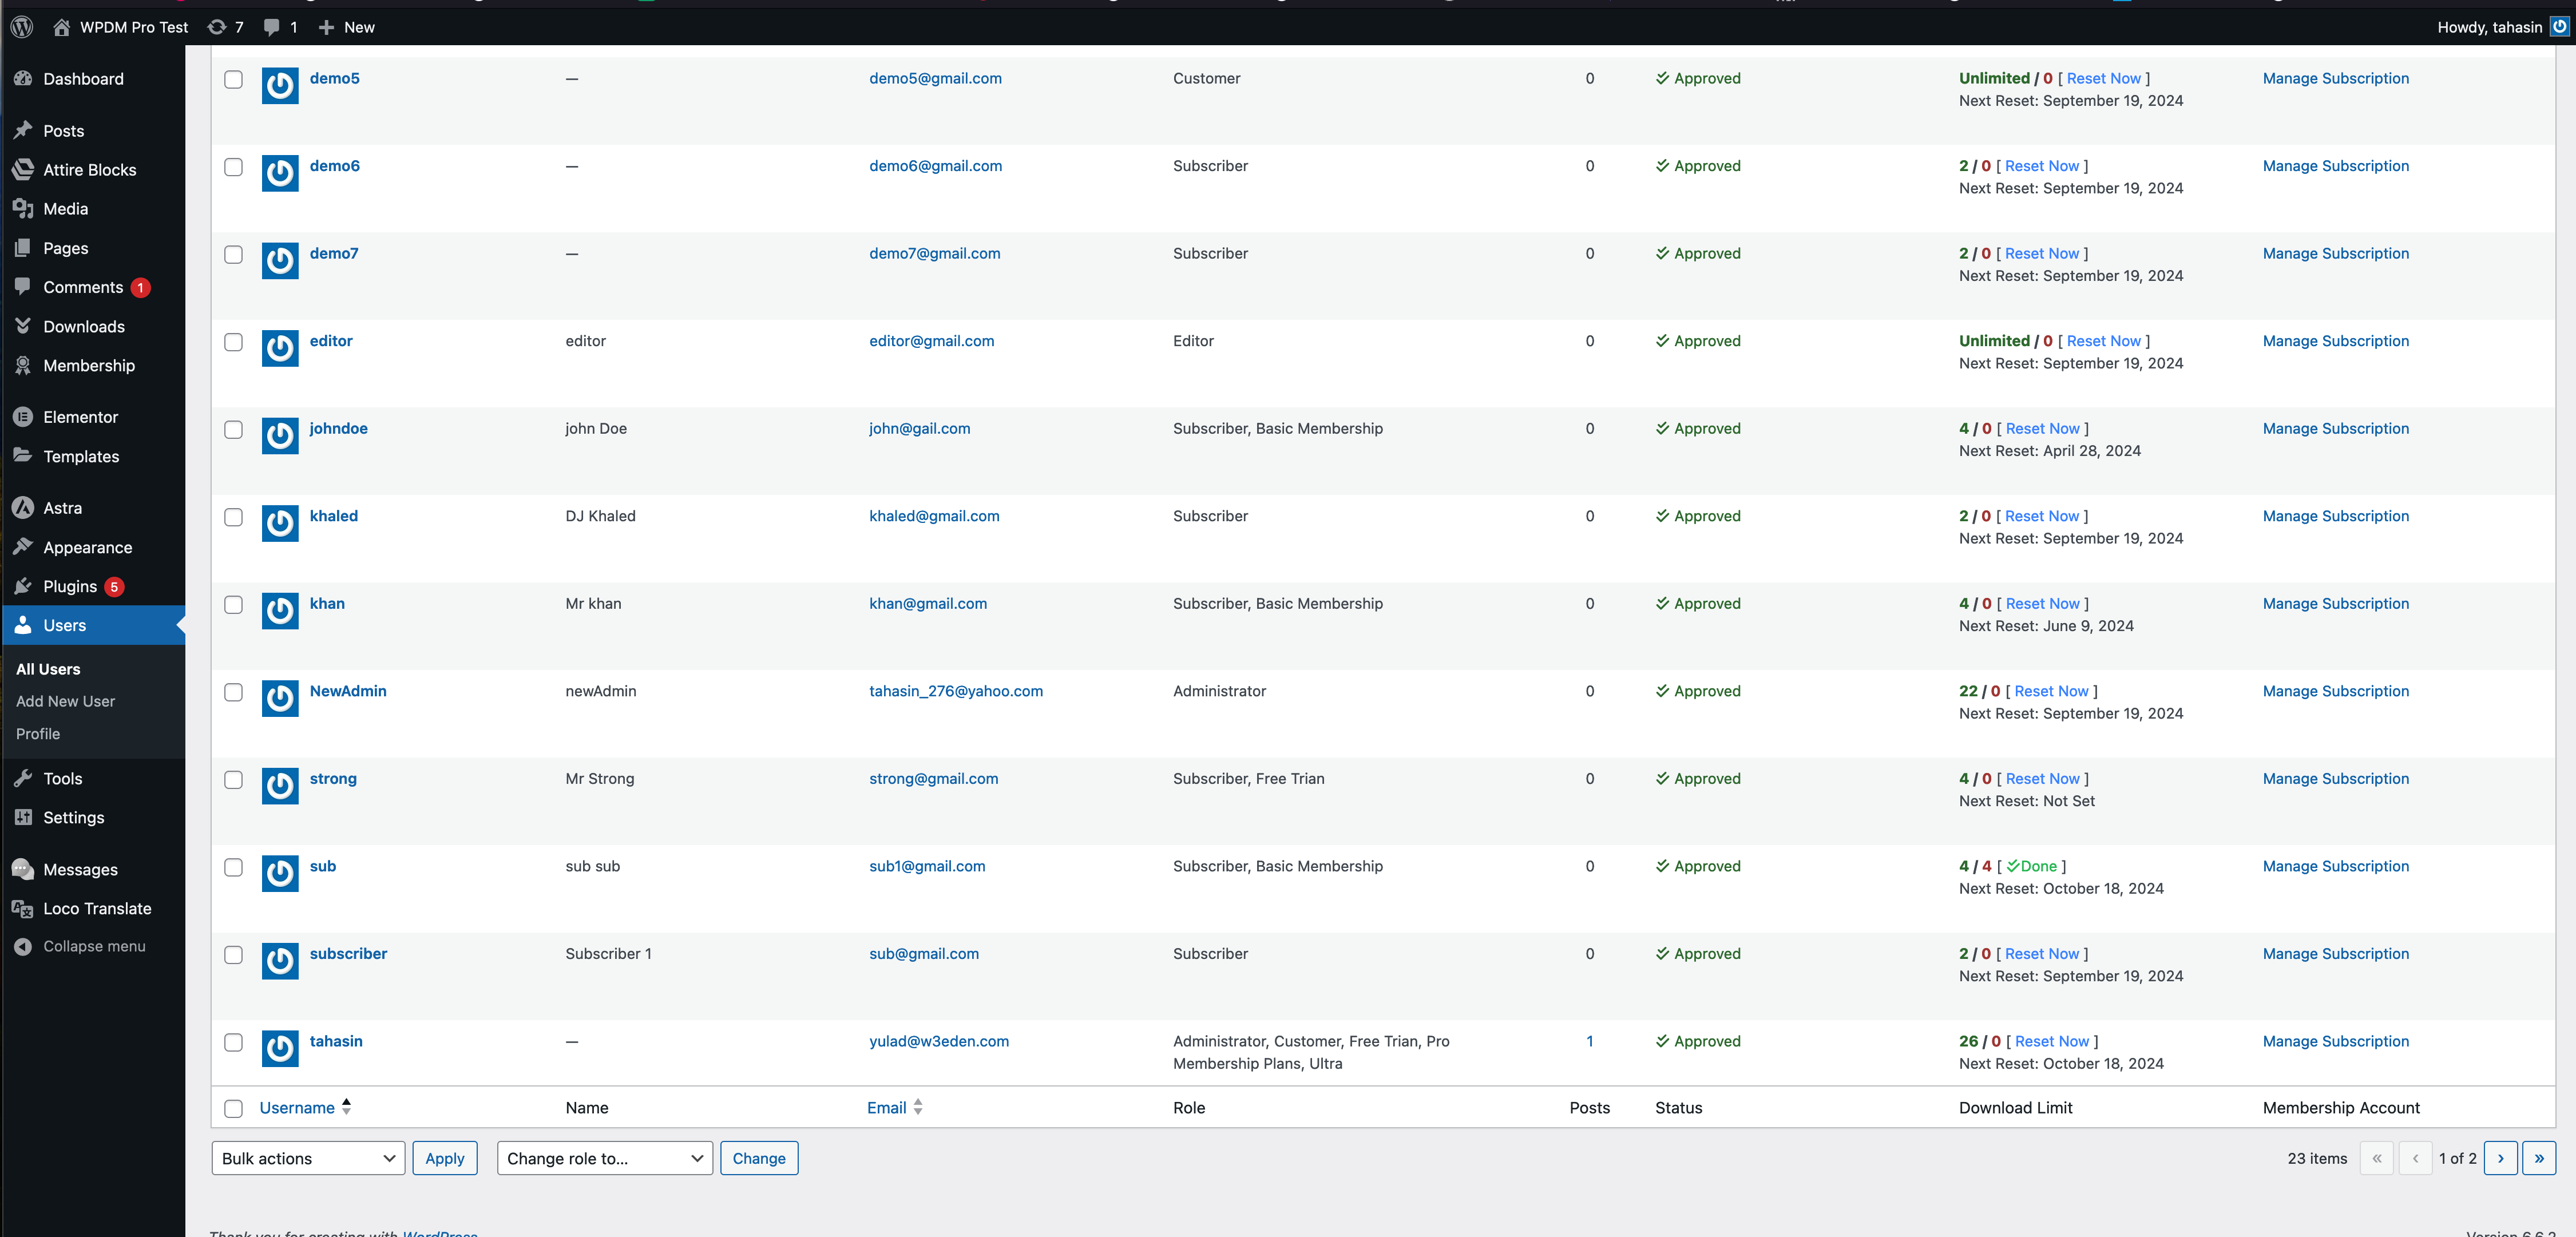Open the Membership sidebar icon
This screenshot has width=2576, height=1237.
23,366
